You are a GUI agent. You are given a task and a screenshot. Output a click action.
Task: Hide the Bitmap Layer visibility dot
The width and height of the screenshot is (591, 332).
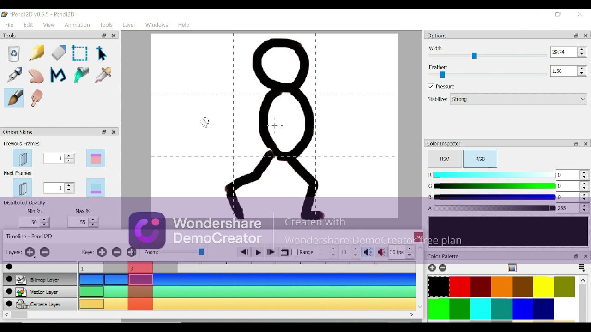(9, 279)
